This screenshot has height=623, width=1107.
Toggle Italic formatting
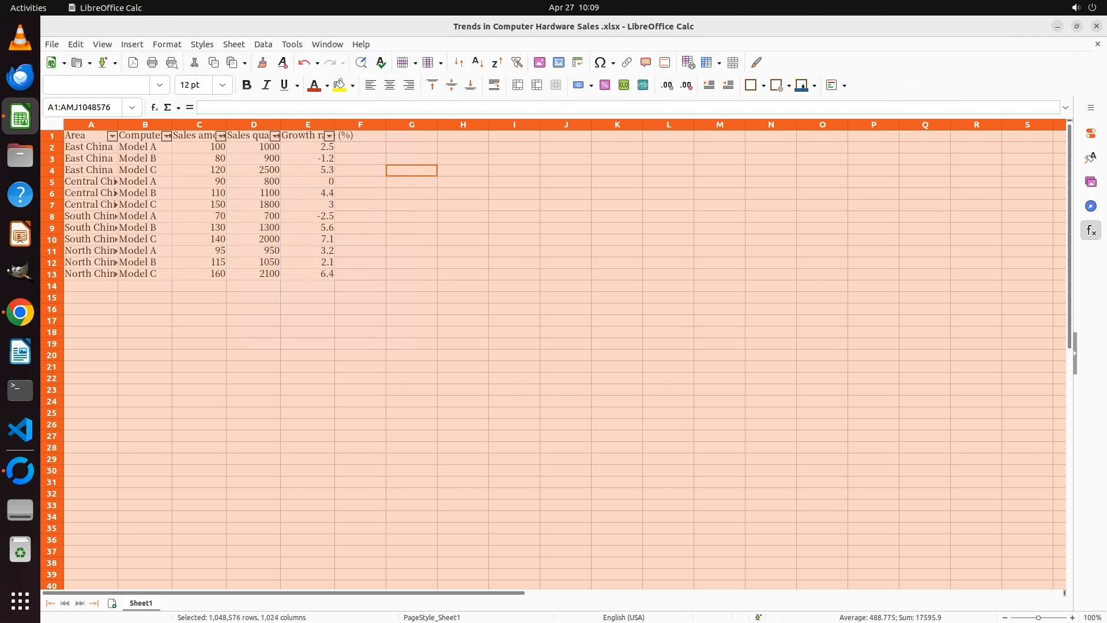(266, 85)
